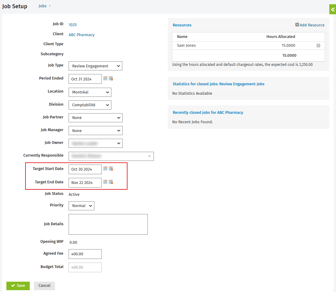Click the Resources heading link
This screenshot has height=292, width=336.
pyautogui.click(x=182, y=25)
